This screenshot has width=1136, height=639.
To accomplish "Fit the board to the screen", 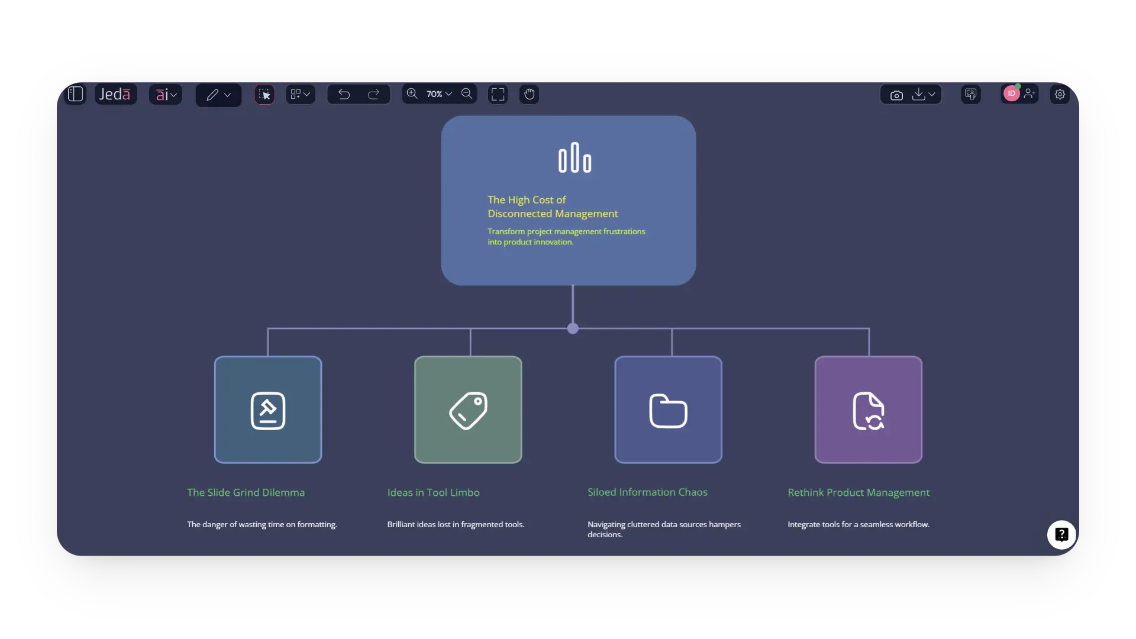I will pos(498,94).
